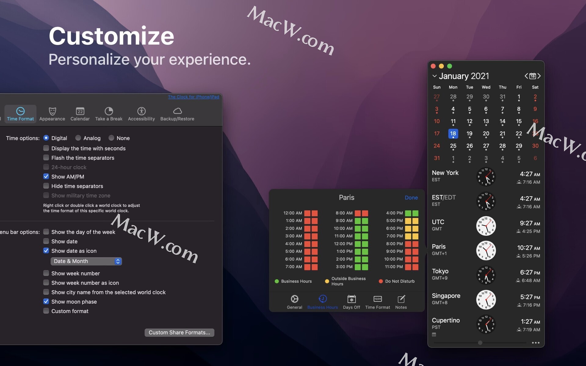Check the Show date checkbox

pos(46,241)
